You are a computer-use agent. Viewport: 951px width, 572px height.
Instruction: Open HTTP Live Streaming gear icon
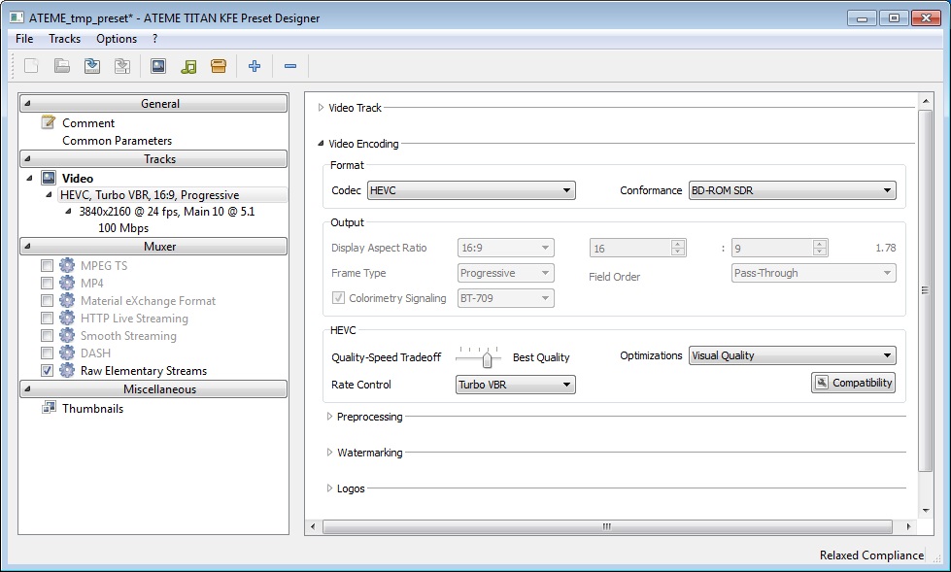(67, 318)
